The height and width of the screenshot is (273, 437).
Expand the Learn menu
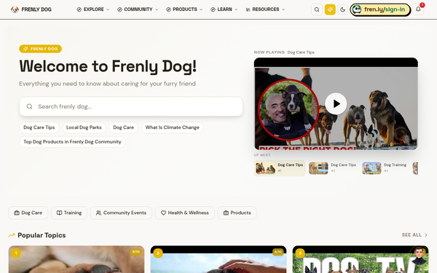[x=224, y=9]
